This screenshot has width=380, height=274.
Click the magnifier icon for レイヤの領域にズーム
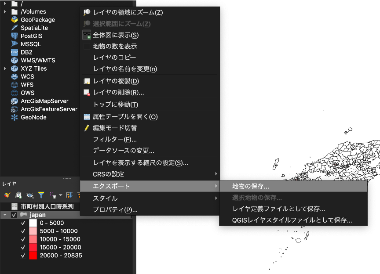[x=87, y=12]
